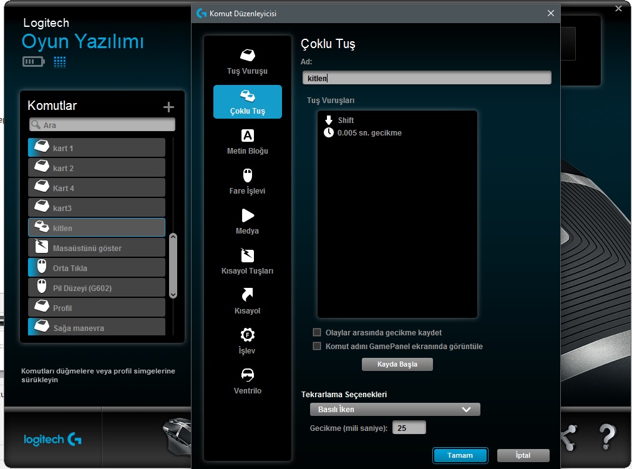
Task: Open the Basılı İken repeat dropdown
Action: (x=395, y=409)
